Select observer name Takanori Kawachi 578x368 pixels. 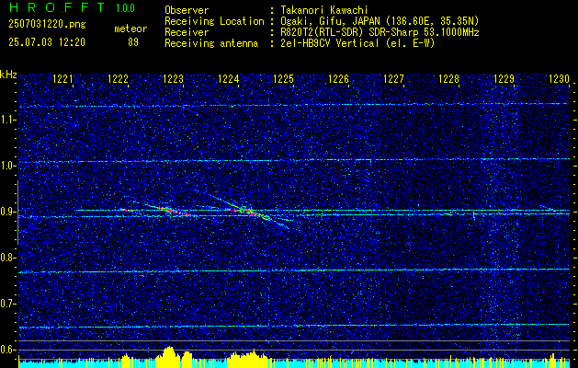click(324, 10)
